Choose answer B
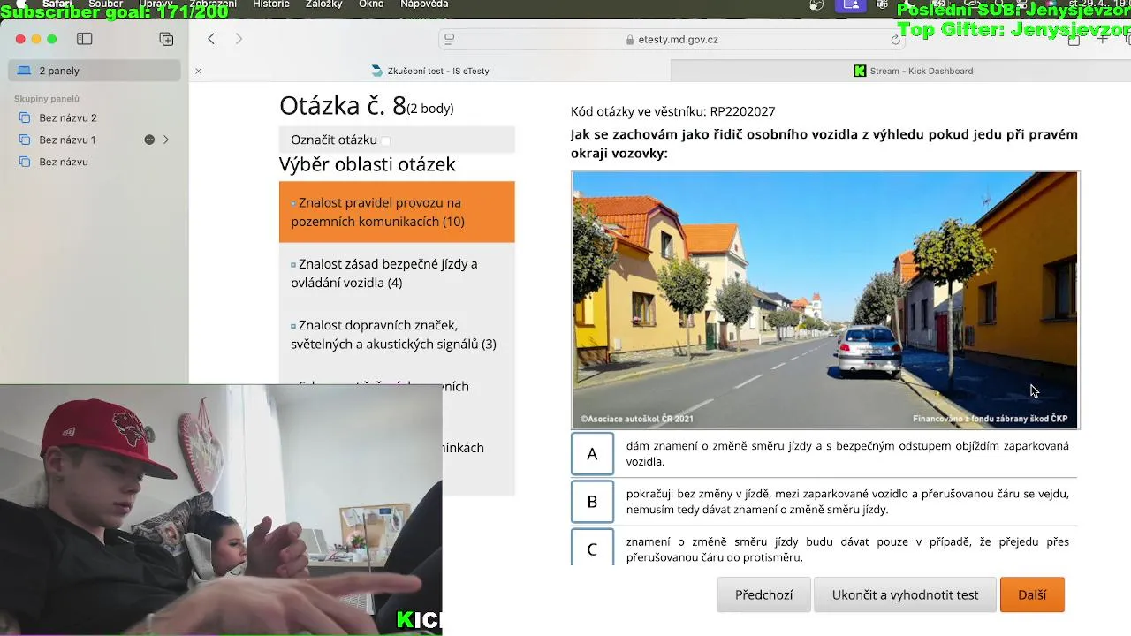 pos(592,502)
